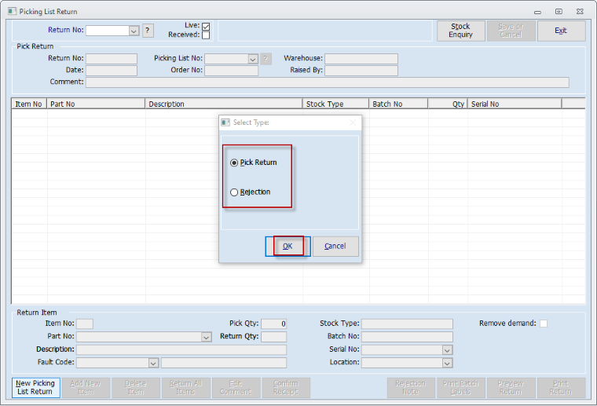This screenshot has width=597, height=406.
Task: Close the Select Type dialog with X
Action: coord(352,123)
